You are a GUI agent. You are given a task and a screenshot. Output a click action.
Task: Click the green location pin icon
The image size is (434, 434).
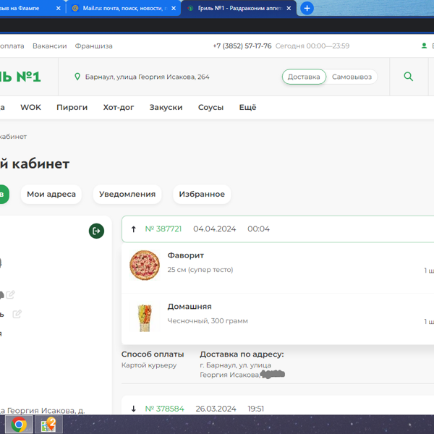click(77, 77)
